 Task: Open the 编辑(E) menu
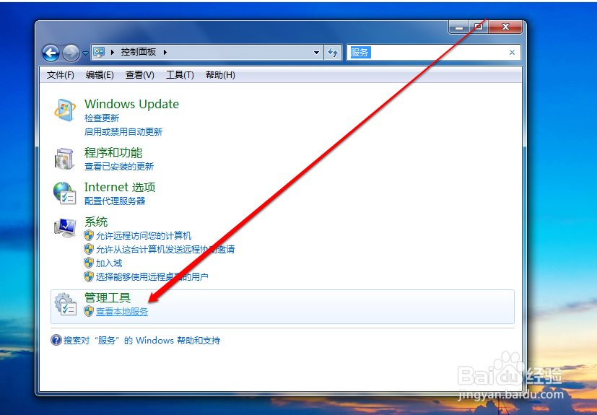(x=100, y=75)
